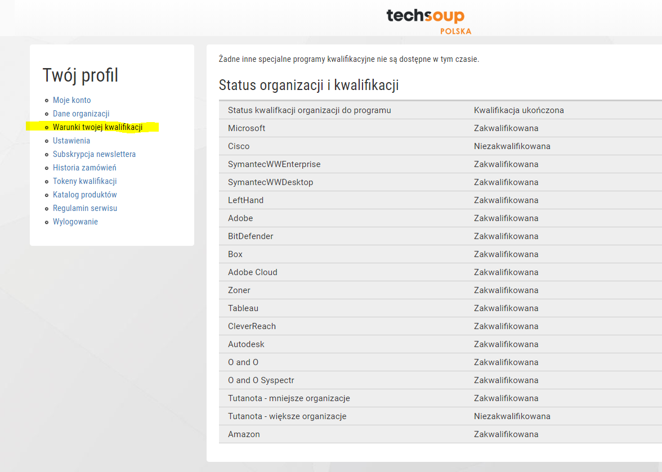
Task: Click the Zakwalifikowana status for O and O Syspectr
Action: point(506,380)
